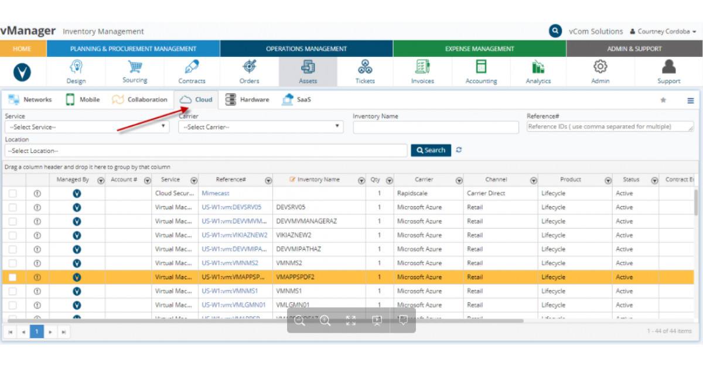Image resolution: width=703 pixels, height=368 pixels.
Task: Type in the Inventory Name field
Action: pyautogui.click(x=436, y=127)
